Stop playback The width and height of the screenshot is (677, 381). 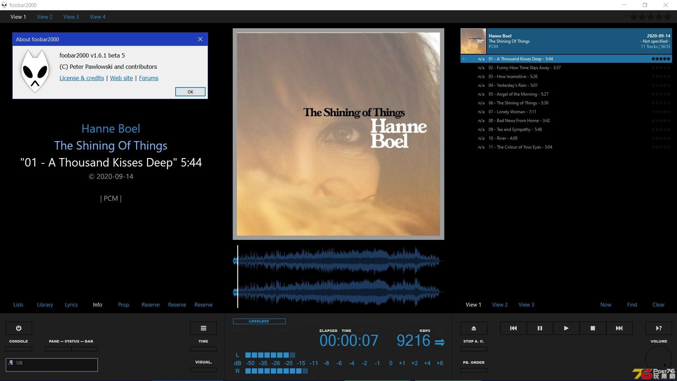(x=593, y=328)
